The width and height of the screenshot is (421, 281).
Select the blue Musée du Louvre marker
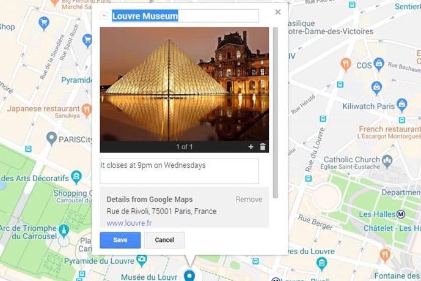(189, 275)
